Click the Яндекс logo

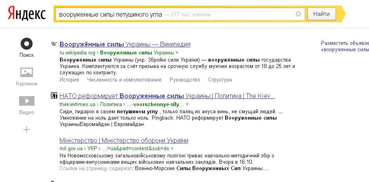click(27, 14)
